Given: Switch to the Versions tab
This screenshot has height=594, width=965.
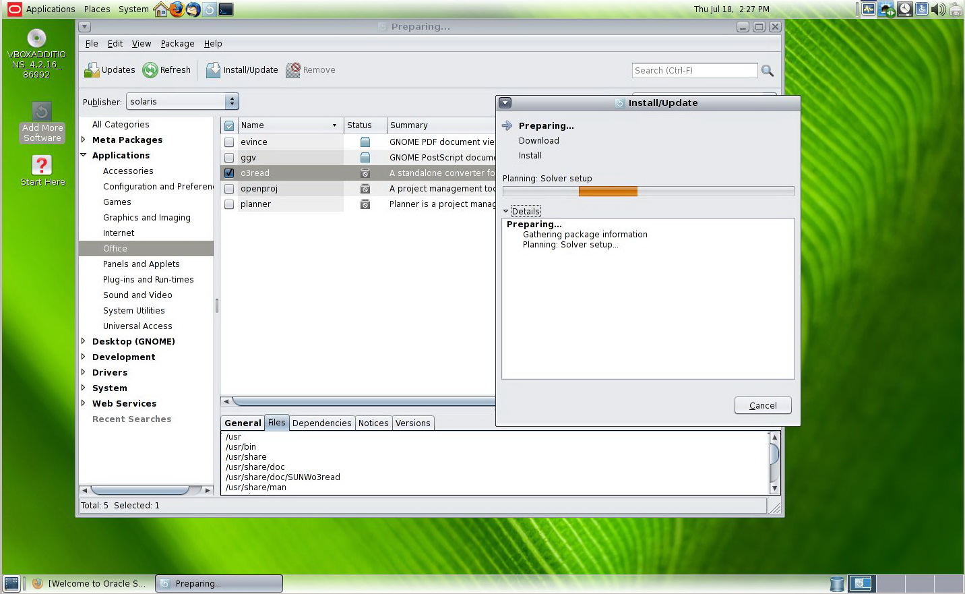Looking at the screenshot, I should (413, 423).
